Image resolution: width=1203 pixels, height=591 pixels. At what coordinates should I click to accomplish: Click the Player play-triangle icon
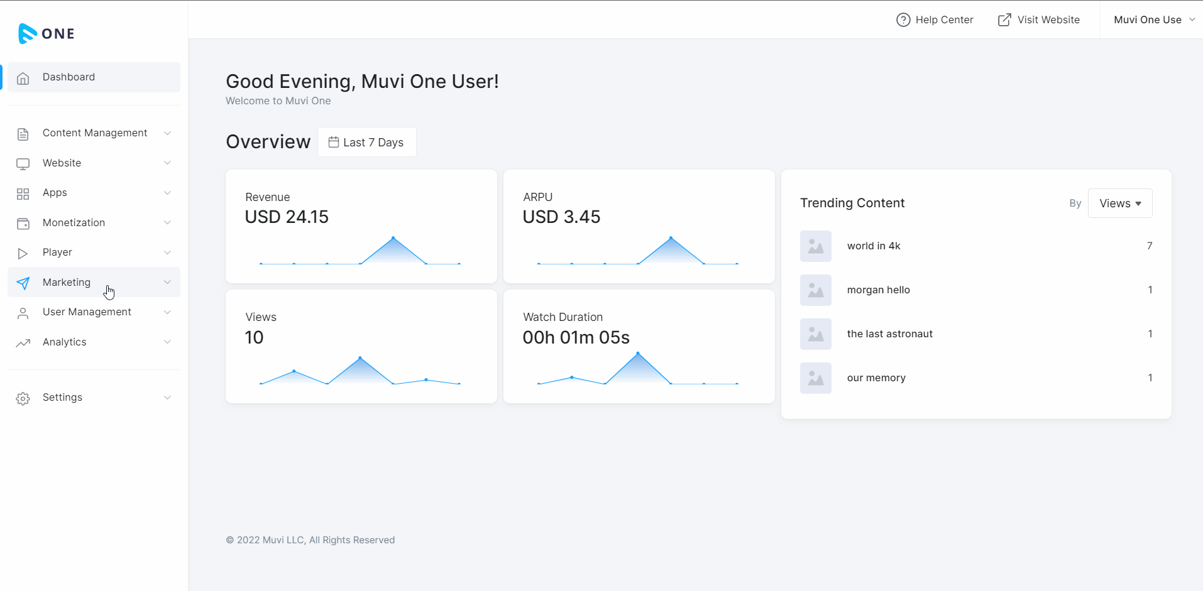pyautogui.click(x=23, y=253)
